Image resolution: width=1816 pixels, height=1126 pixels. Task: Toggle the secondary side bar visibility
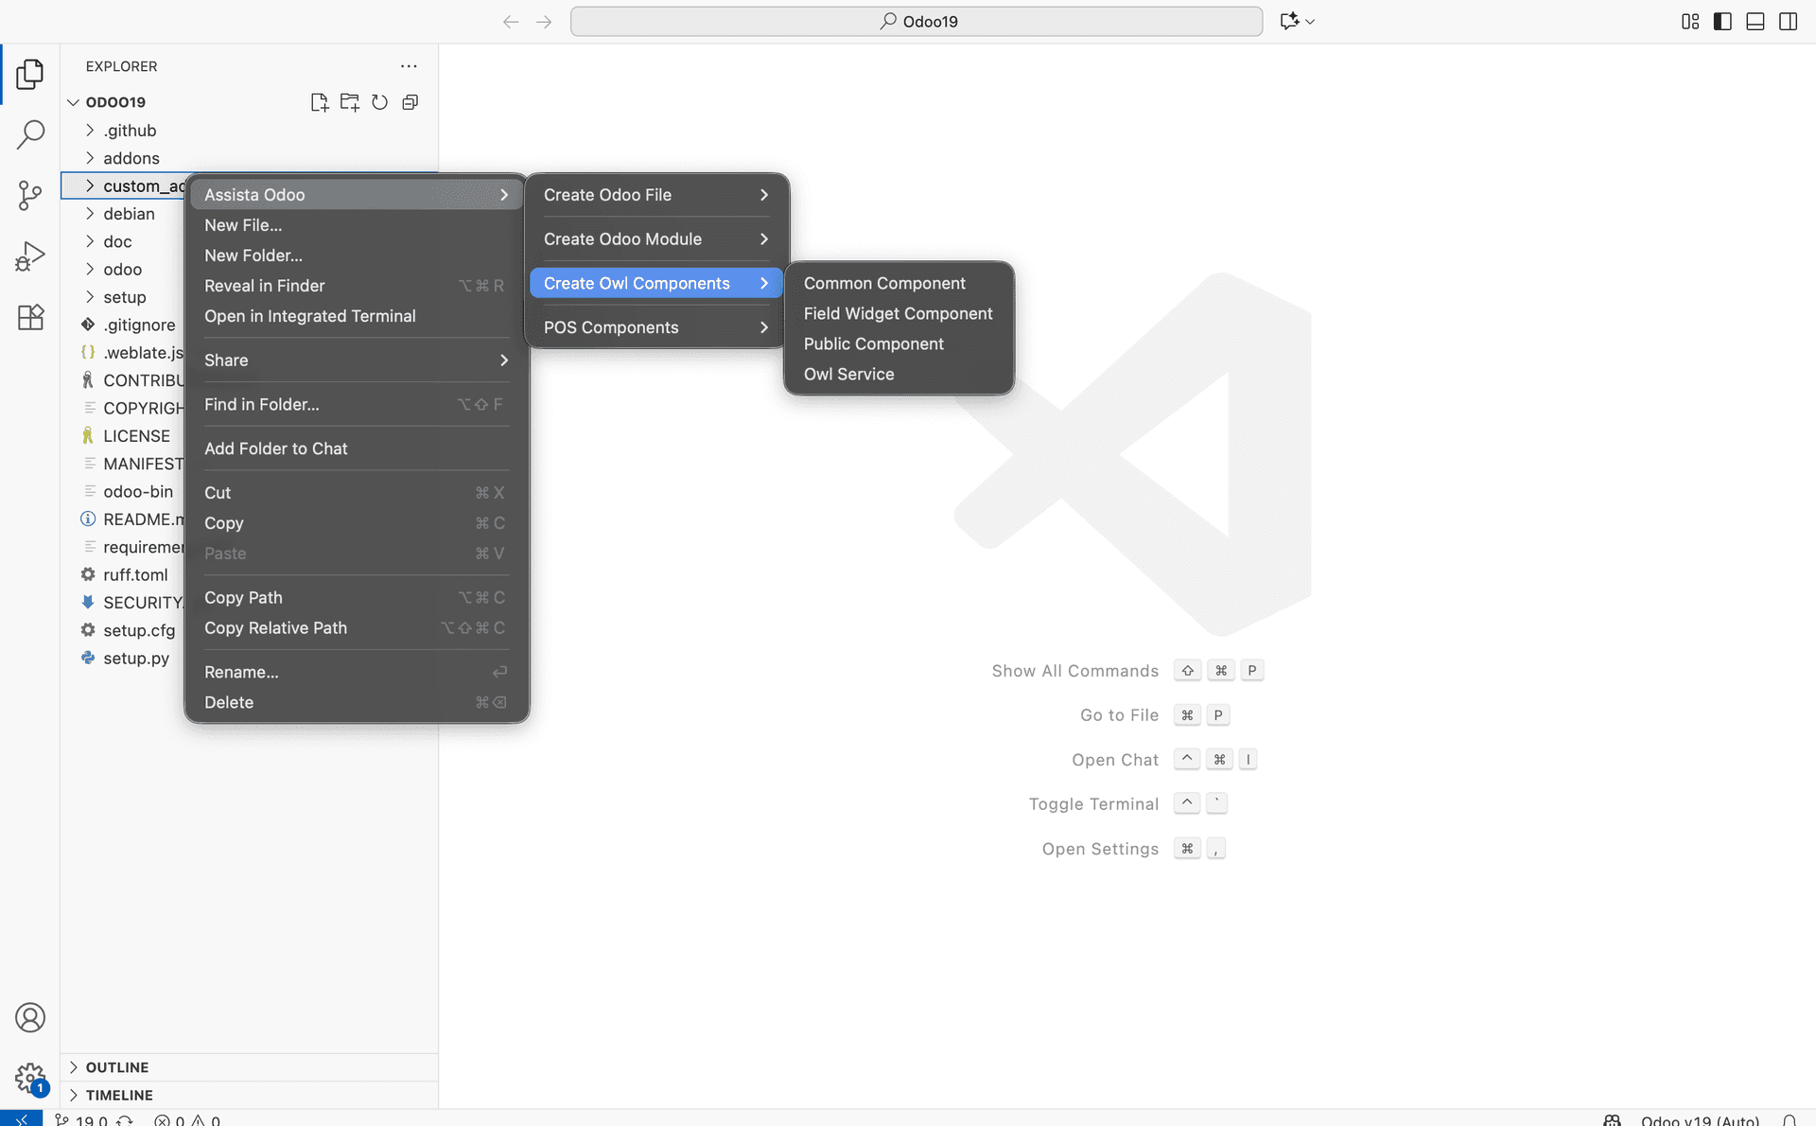[x=1788, y=21]
